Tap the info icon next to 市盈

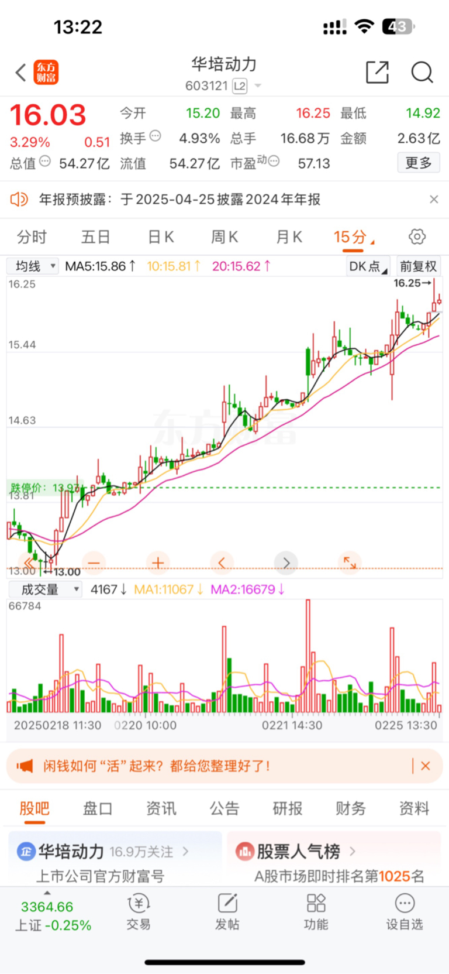coord(274,161)
